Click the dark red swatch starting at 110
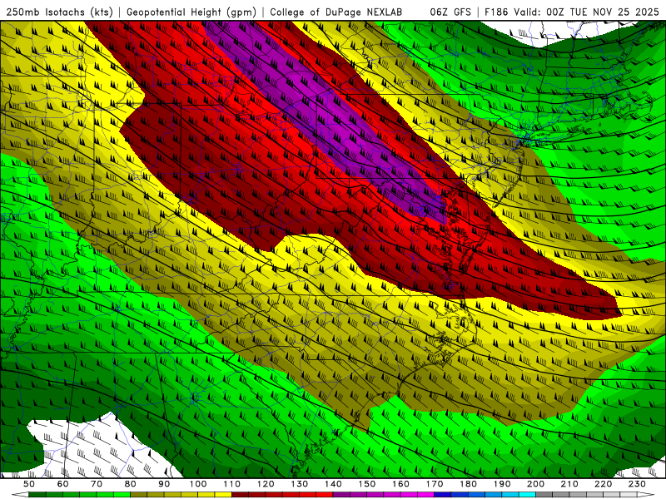Image resolution: width=666 pixels, height=499 pixels. [x=240, y=495]
